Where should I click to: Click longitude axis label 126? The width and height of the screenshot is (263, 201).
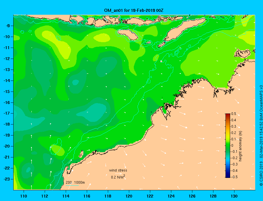pos(192,196)
